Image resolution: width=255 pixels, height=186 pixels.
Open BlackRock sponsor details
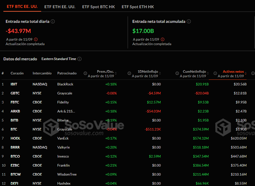65,84
